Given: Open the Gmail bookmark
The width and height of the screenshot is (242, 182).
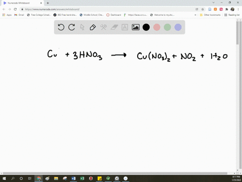Looking at the screenshot, I should point(19,15).
